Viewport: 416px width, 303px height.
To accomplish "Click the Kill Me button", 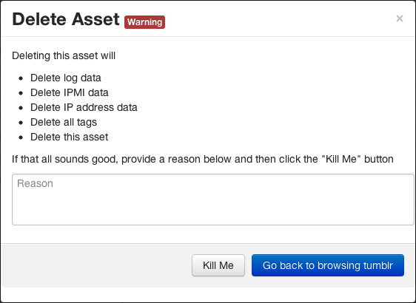I will [218, 265].
